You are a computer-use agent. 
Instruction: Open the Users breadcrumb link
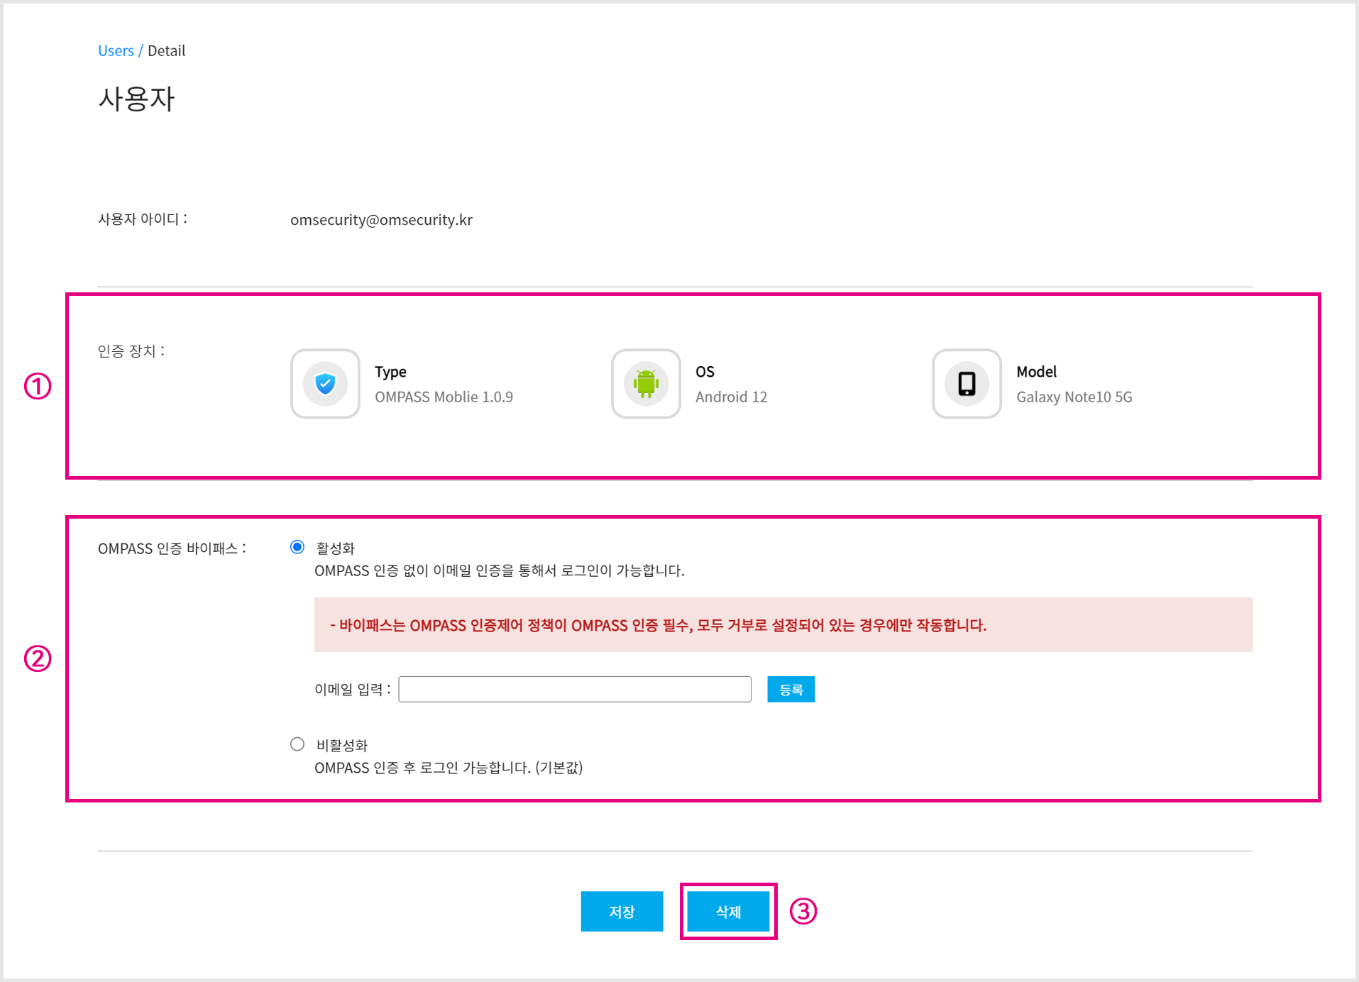(116, 50)
